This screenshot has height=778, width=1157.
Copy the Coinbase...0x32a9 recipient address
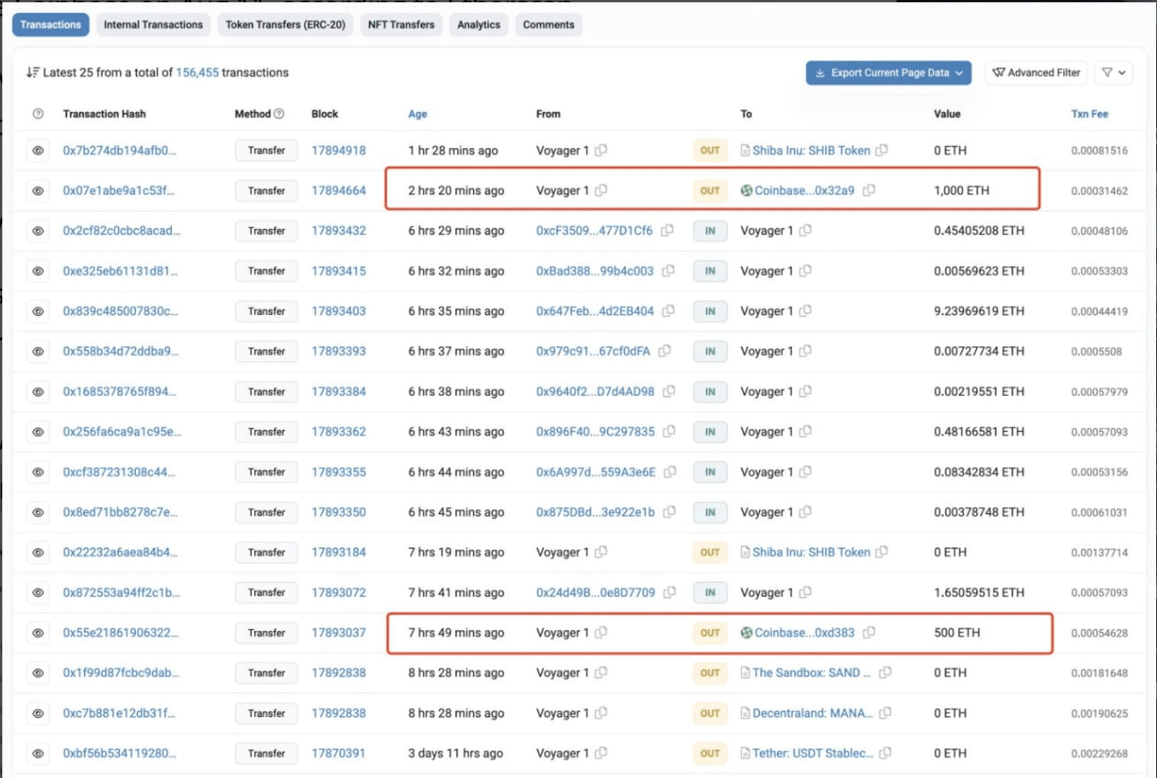pyautogui.click(x=869, y=191)
